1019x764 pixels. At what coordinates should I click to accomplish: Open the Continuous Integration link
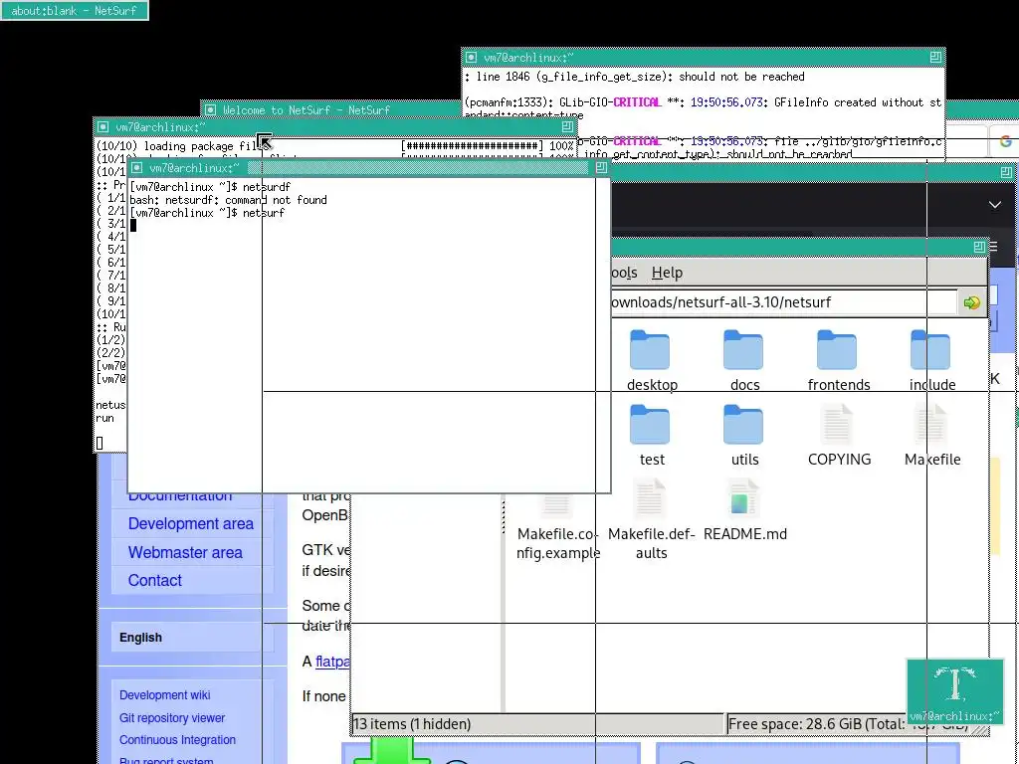(x=177, y=740)
